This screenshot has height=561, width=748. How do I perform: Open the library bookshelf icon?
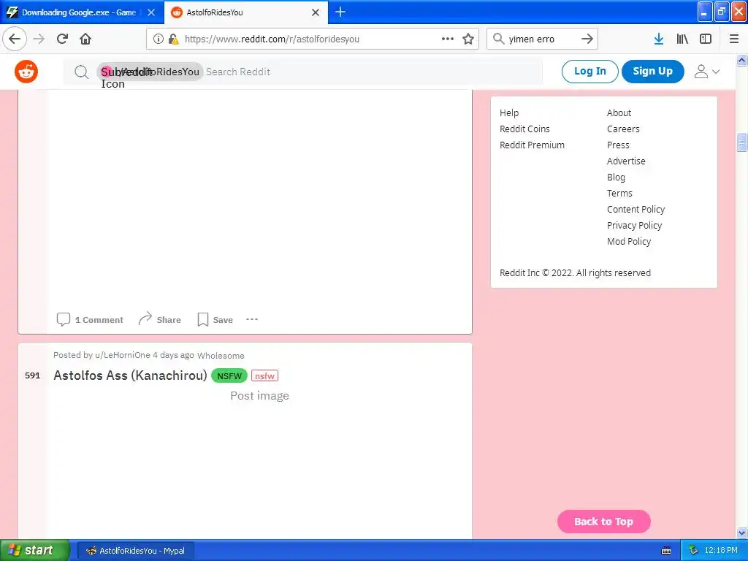tap(682, 39)
